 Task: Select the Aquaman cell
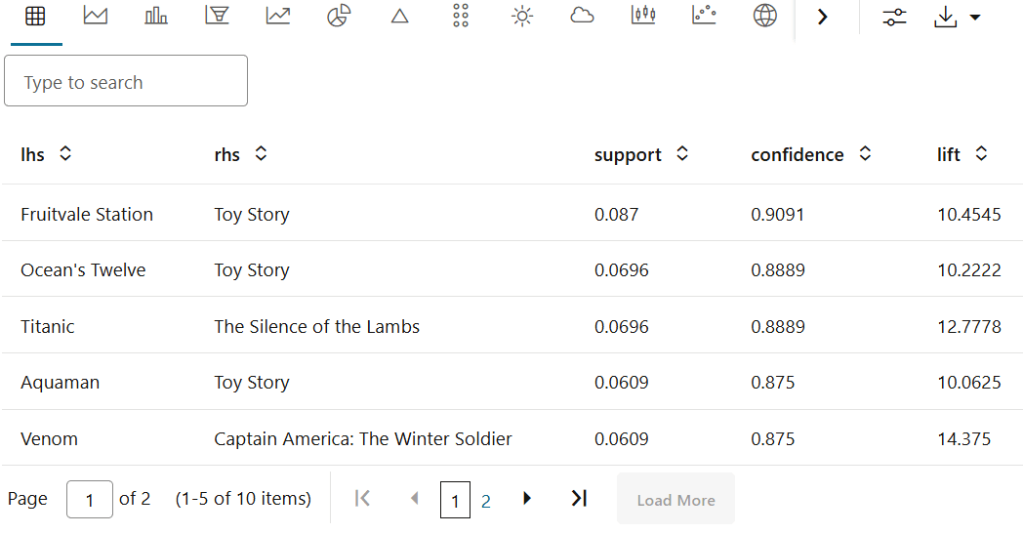point(60,383)
